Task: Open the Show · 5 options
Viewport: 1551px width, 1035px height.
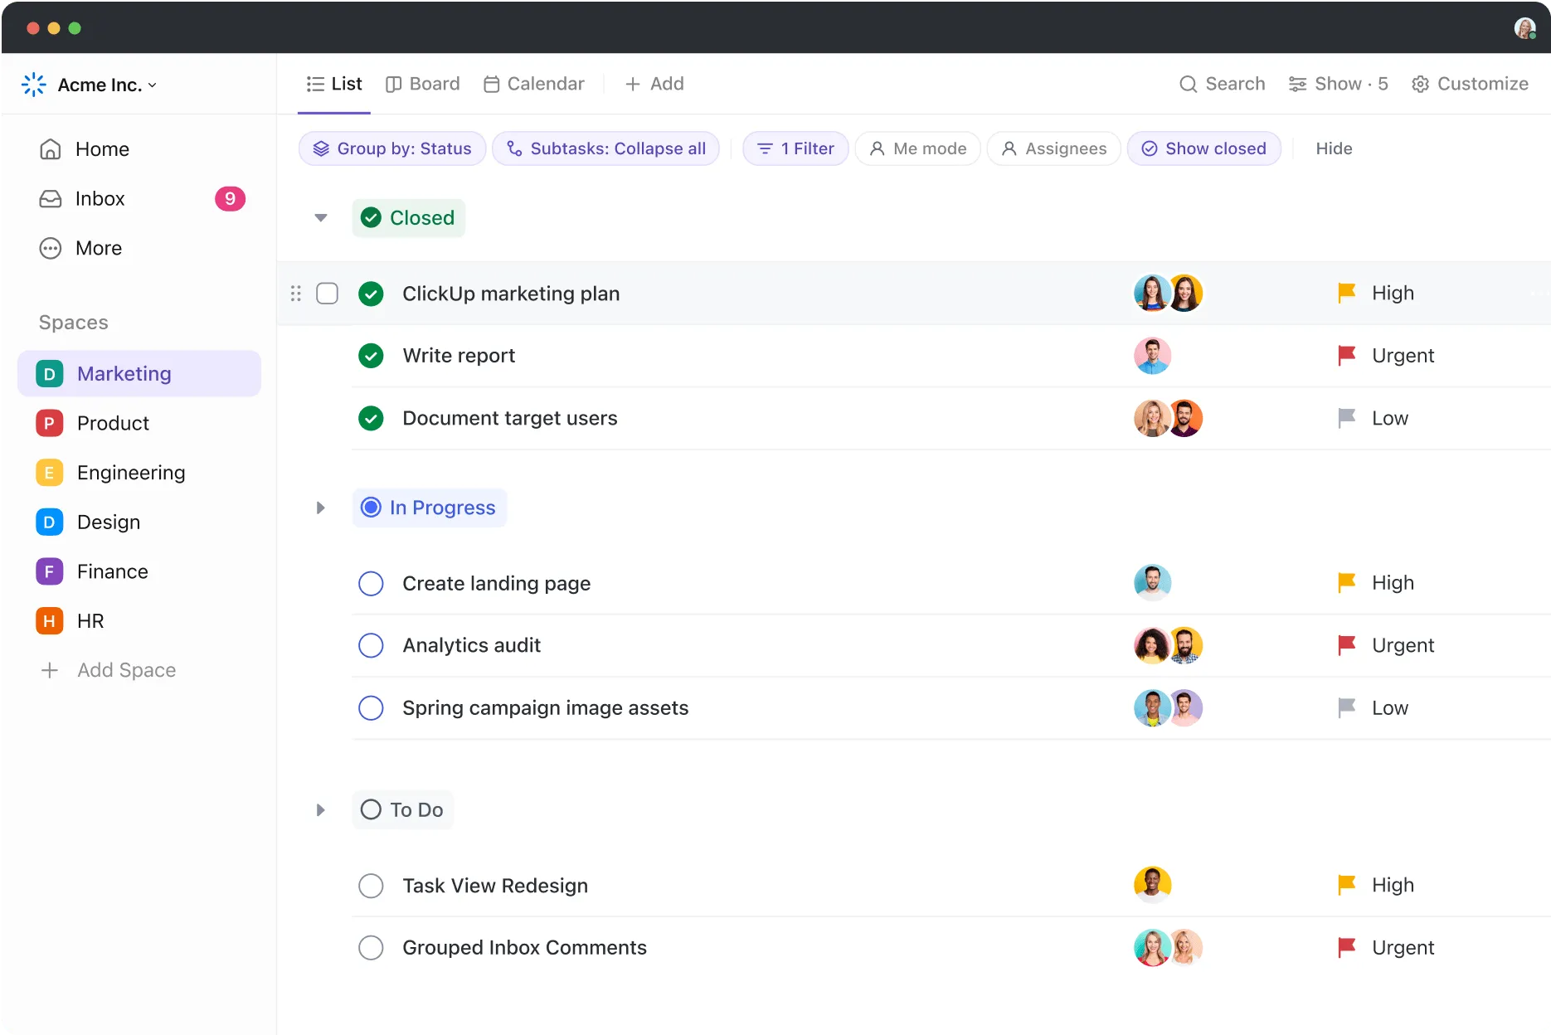Action: coord(1338,84)
